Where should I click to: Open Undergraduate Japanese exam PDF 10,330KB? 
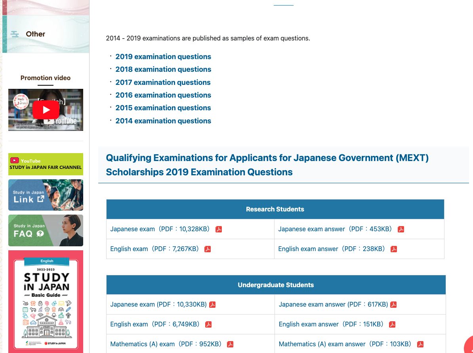coord(158,304)
